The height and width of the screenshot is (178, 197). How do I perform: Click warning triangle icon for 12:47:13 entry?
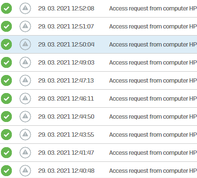pos(25,81)
